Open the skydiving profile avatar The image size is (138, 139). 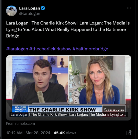pyautogui.click(x=11, y=11)
